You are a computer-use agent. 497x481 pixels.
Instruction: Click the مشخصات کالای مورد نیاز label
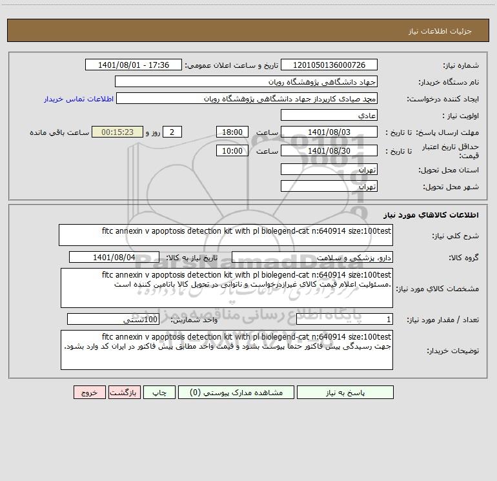(438, 289)
